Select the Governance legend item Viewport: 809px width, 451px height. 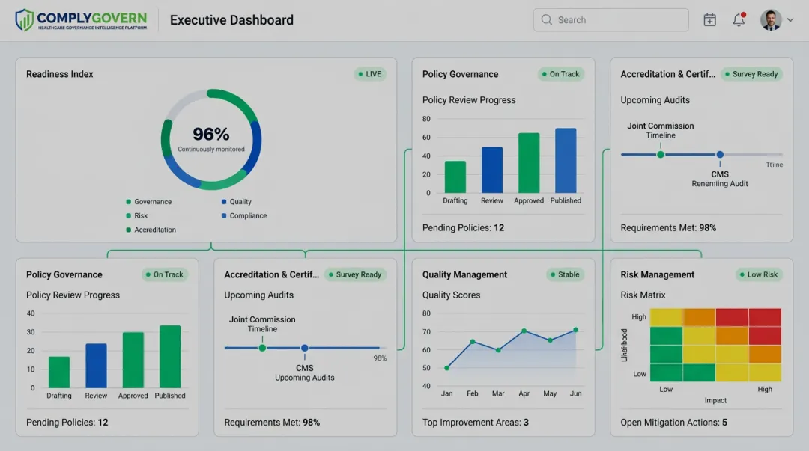click(x=148, y=201)
